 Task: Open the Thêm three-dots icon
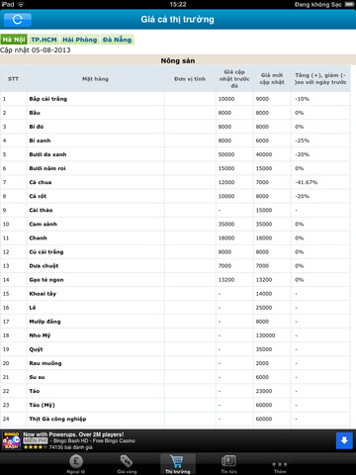(x=280, y=464)
